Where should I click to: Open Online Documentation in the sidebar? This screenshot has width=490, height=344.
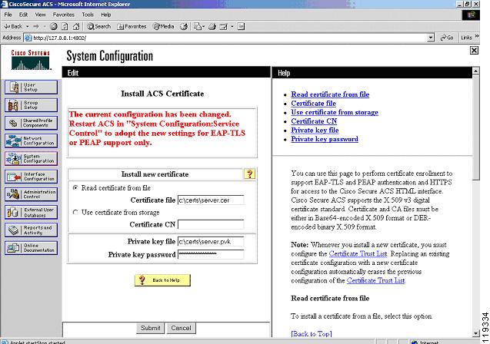click(x=31, y=248)
